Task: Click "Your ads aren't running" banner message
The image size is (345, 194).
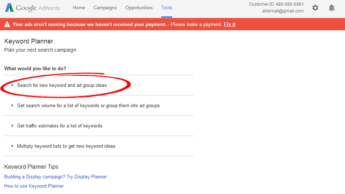Action: (89, 25)
